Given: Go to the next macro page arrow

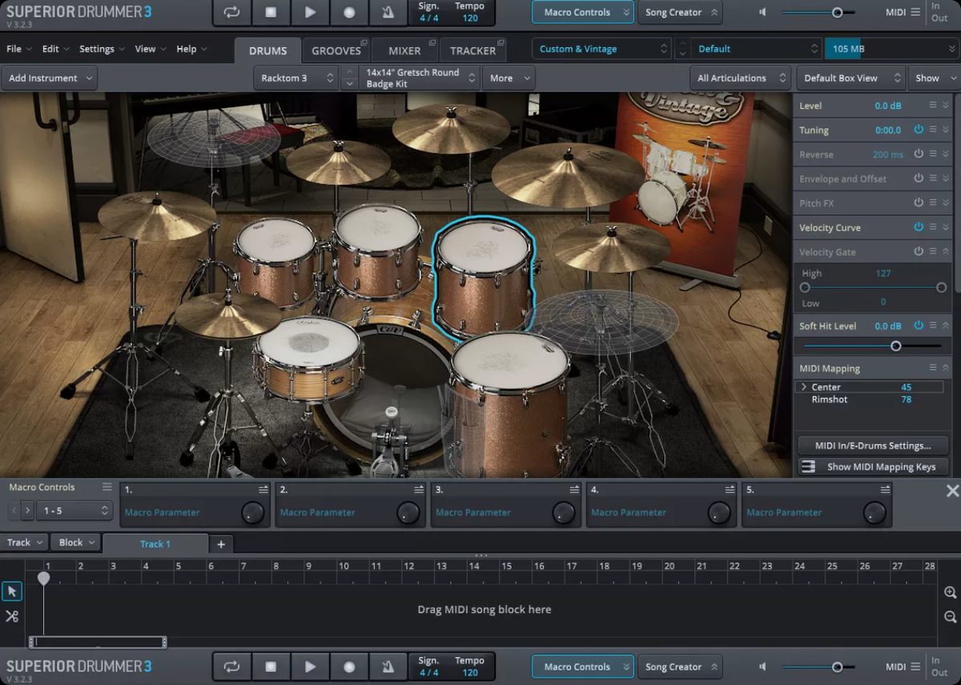Looking at the screenshot, I should click(28, 511).
